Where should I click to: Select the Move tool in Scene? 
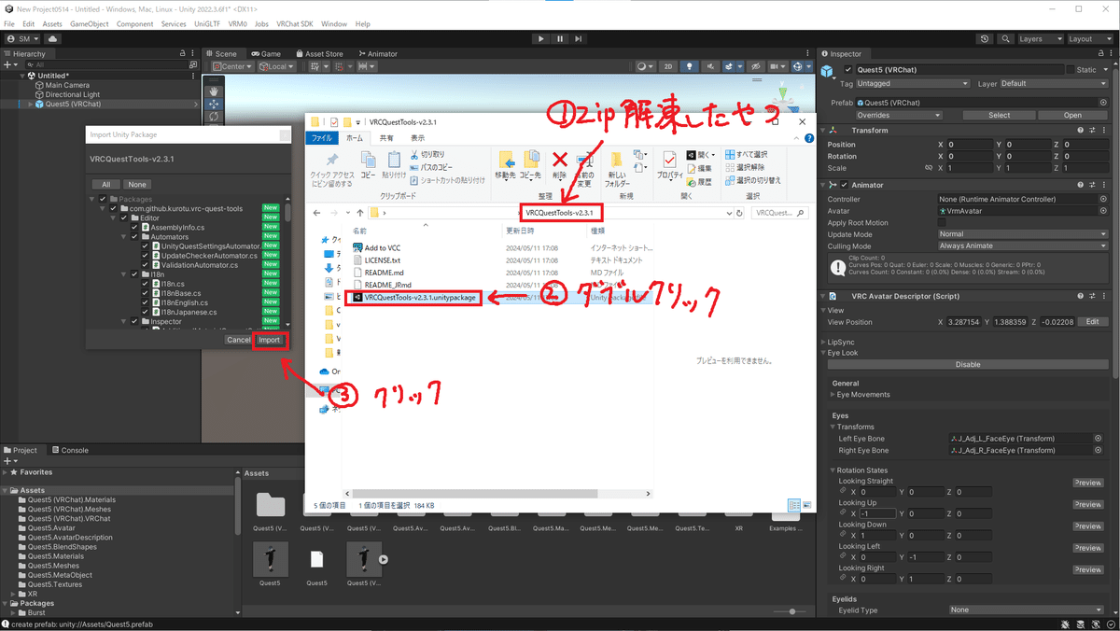click(x=214, y=105)
